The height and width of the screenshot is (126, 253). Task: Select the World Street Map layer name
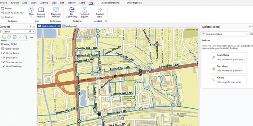pos(14,66)
